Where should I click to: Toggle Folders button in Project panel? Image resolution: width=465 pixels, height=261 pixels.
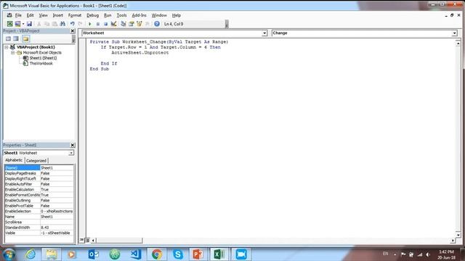tap(26, 38)
